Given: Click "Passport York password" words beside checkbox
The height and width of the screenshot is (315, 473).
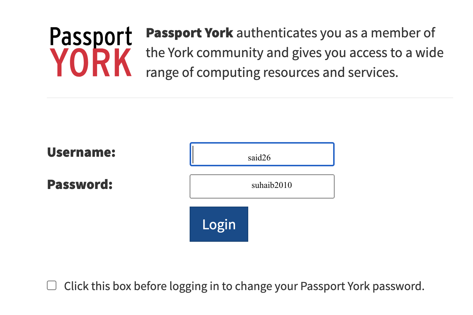Looking at the screenshot, I should [x=361, y=286].
